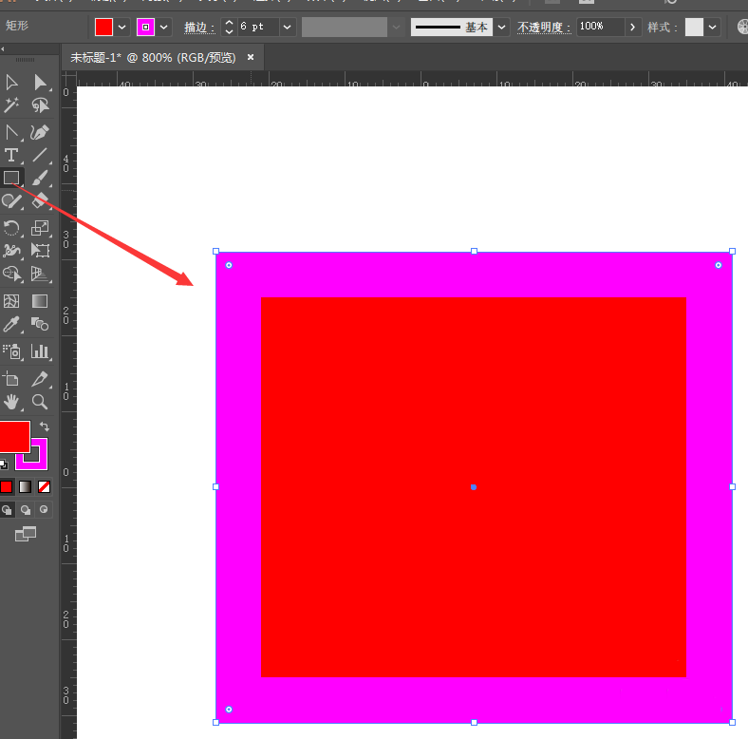Screen dimensions: 748x739
Task: Select the Selection tool (white outline arrow)
Action: (x=11, y=82)
